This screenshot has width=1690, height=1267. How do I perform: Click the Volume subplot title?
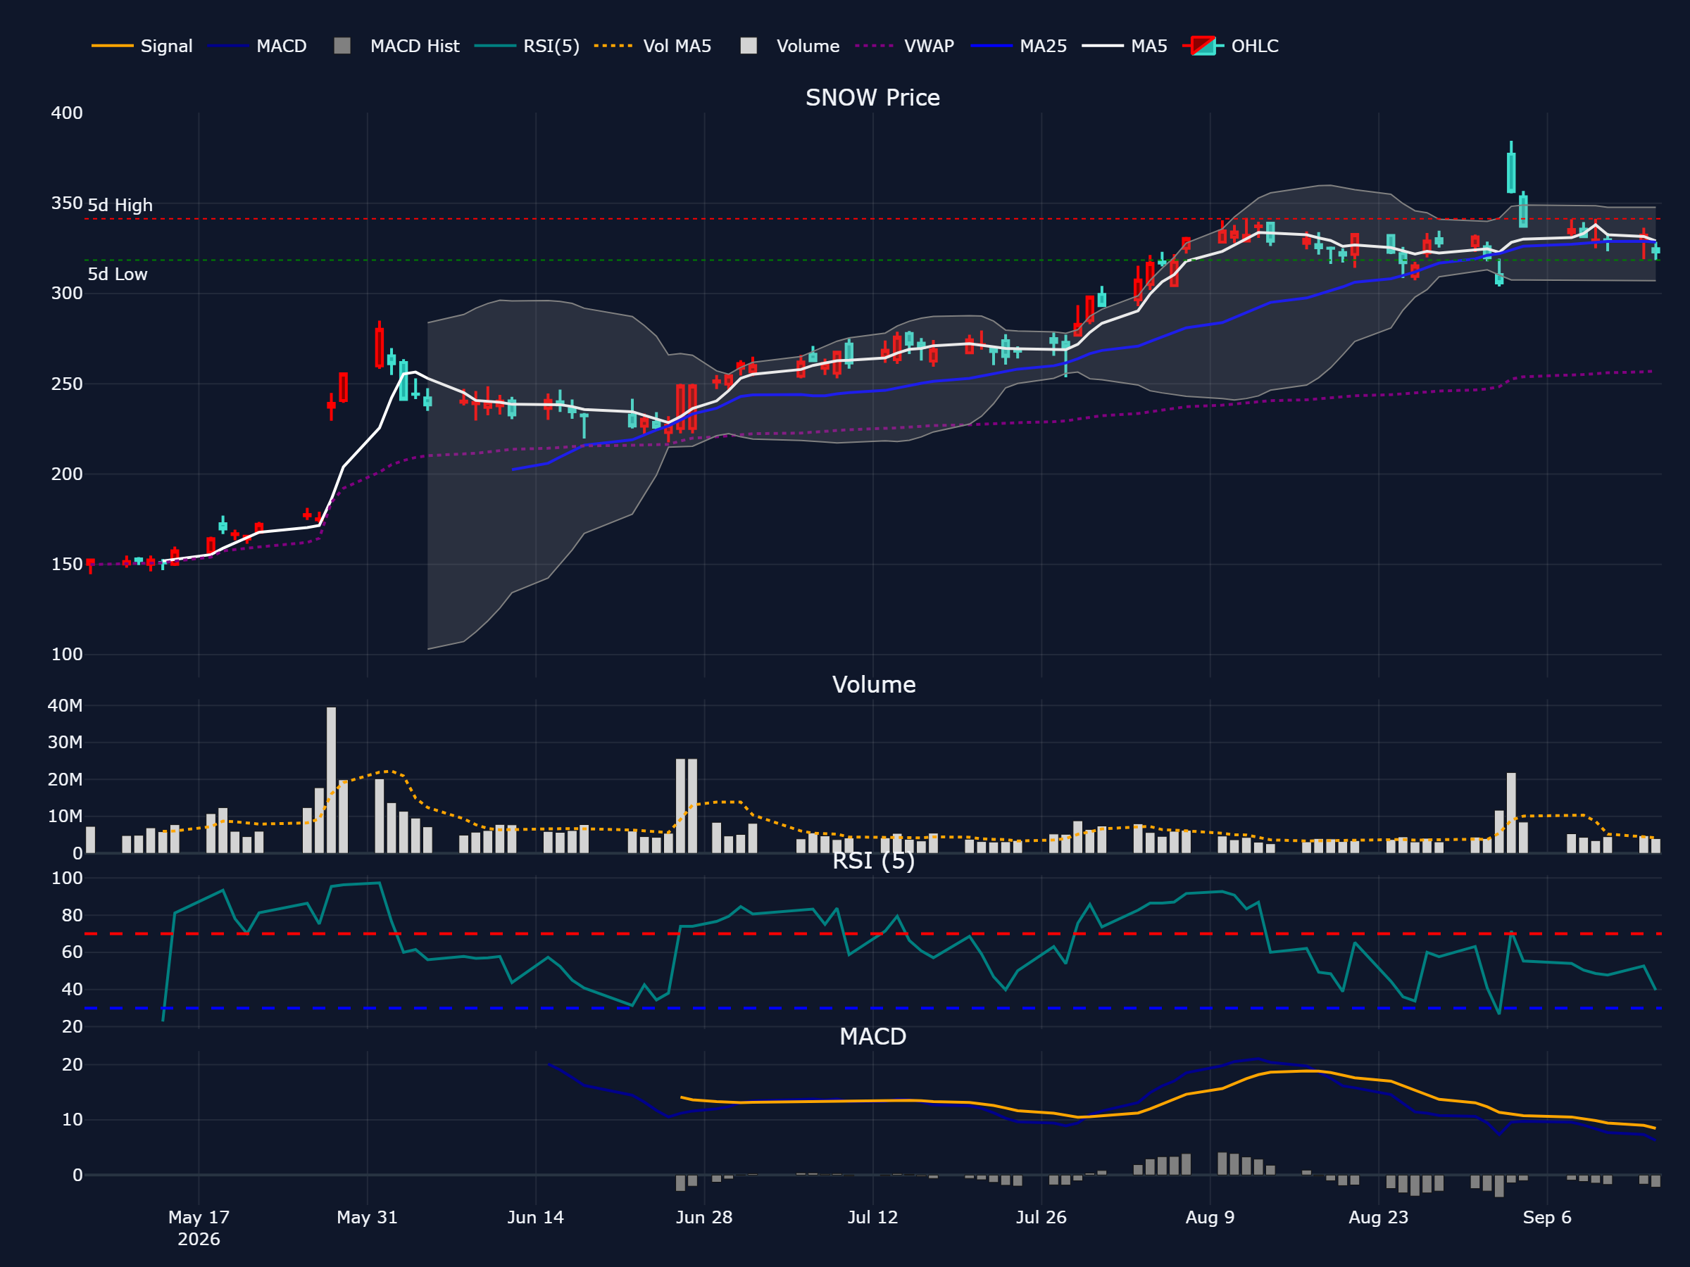[x=873, y=684]
